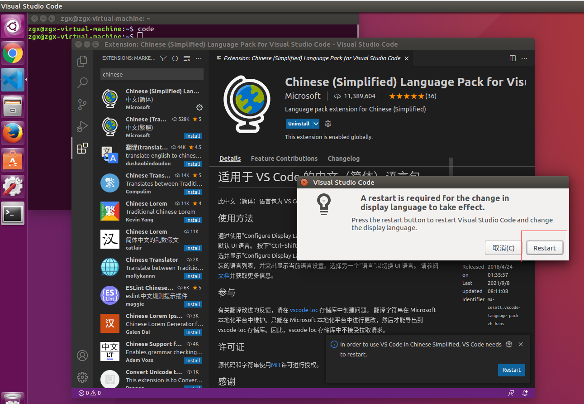The width and height of the screenshot is (584, 404).
Task: Open the feedback icon in status bar
Action: tap(511, 393)
